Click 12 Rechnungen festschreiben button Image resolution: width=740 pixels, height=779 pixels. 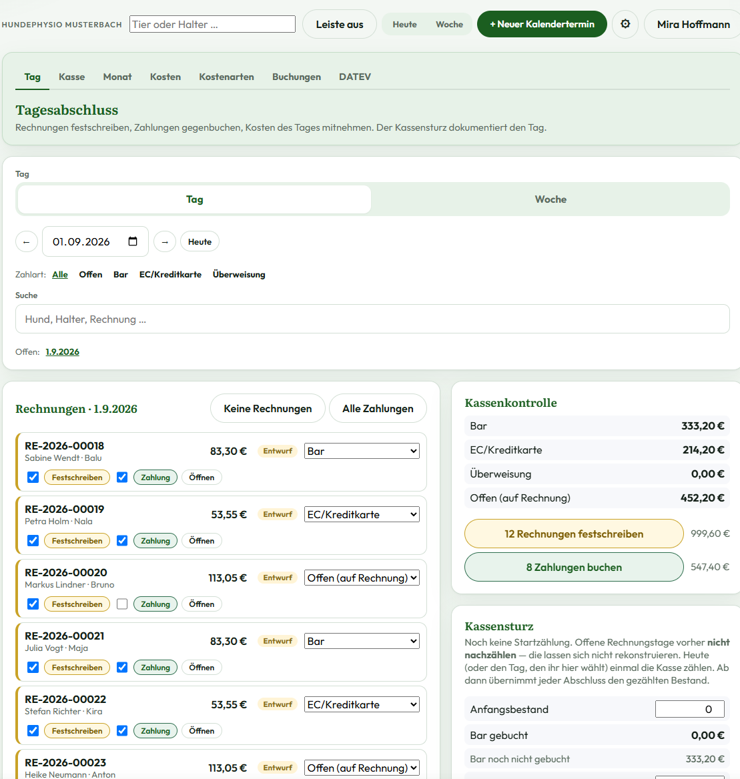(x=574, y=534)
